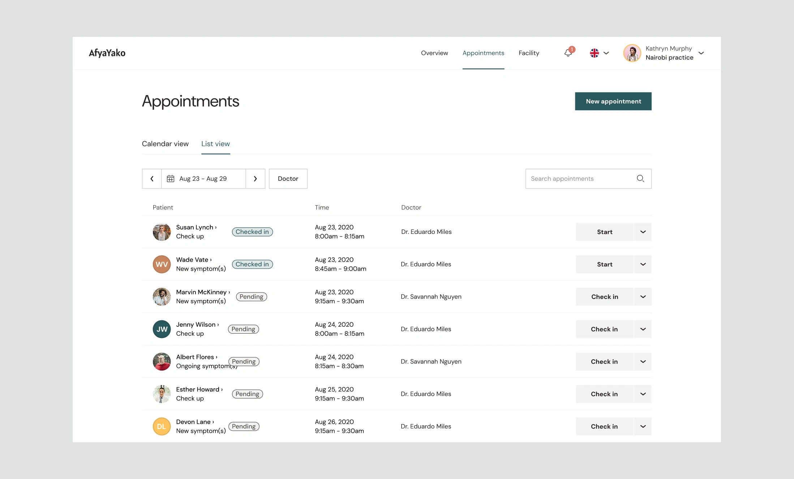Go to next week with right arrow
Viewport: 794px width, 479px height.
[x=255, y=179]
